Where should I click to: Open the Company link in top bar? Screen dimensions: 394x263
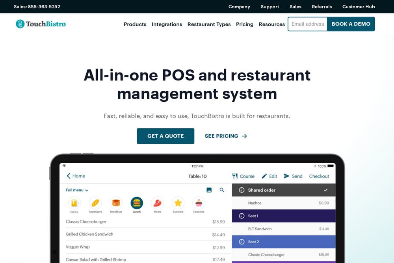239,7
